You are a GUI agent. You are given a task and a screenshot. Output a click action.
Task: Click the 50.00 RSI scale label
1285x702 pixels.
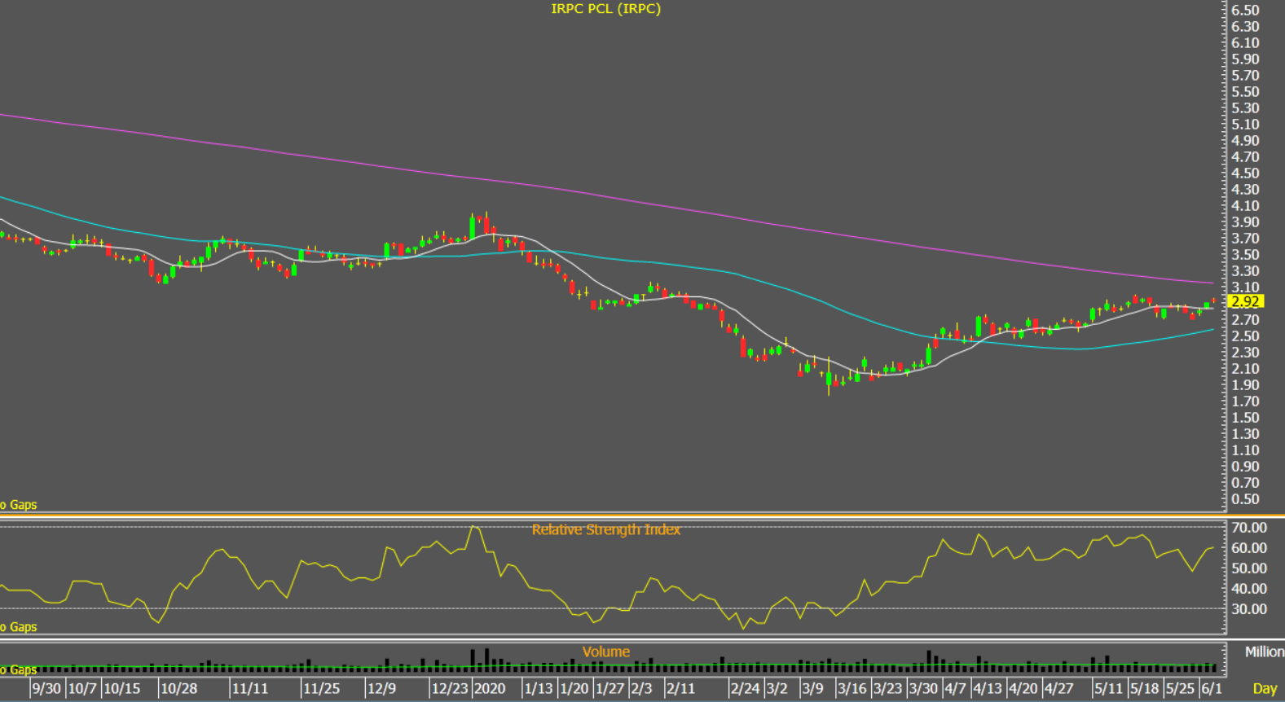click(1249, 568)
